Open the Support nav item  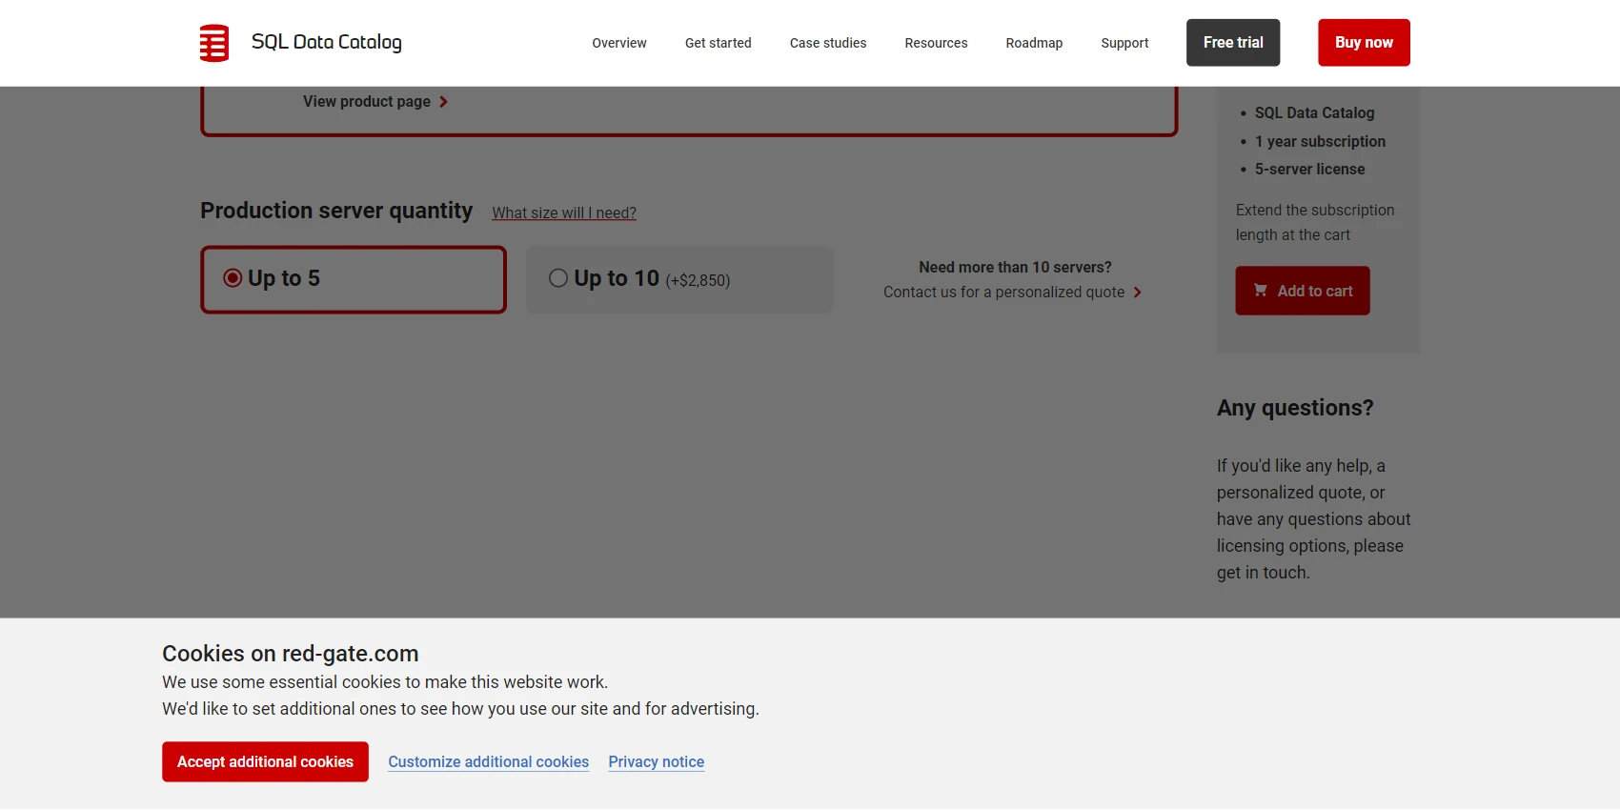click(1124, 43)
